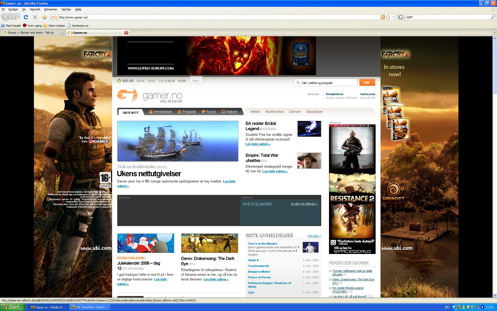
Task: Click the Søk i artikler og prisguide field
Action: [326, 83]
